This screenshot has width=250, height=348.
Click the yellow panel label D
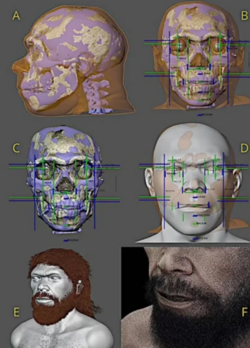pyautogui.click(x=244, y=148)
